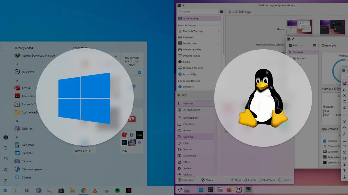Image resolution: width=348 pixels, height=195 pixels.
Task: Launch 3D Viewer from the Start menu
Action: 24,72
